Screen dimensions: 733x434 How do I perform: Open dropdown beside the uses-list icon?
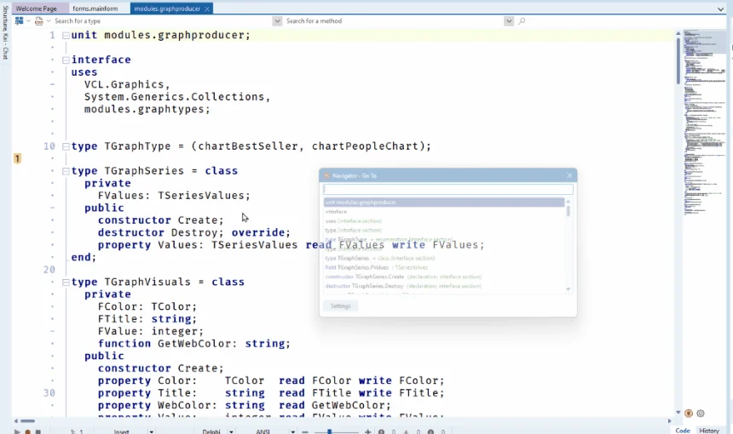48,21
